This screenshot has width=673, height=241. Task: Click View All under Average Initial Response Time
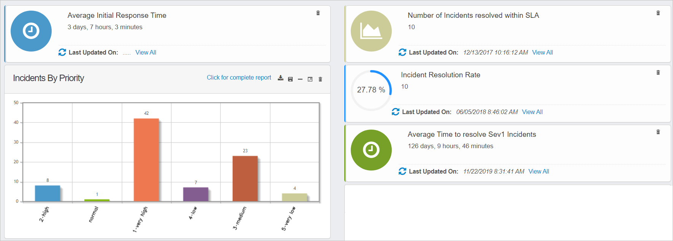tap(146, 52)
